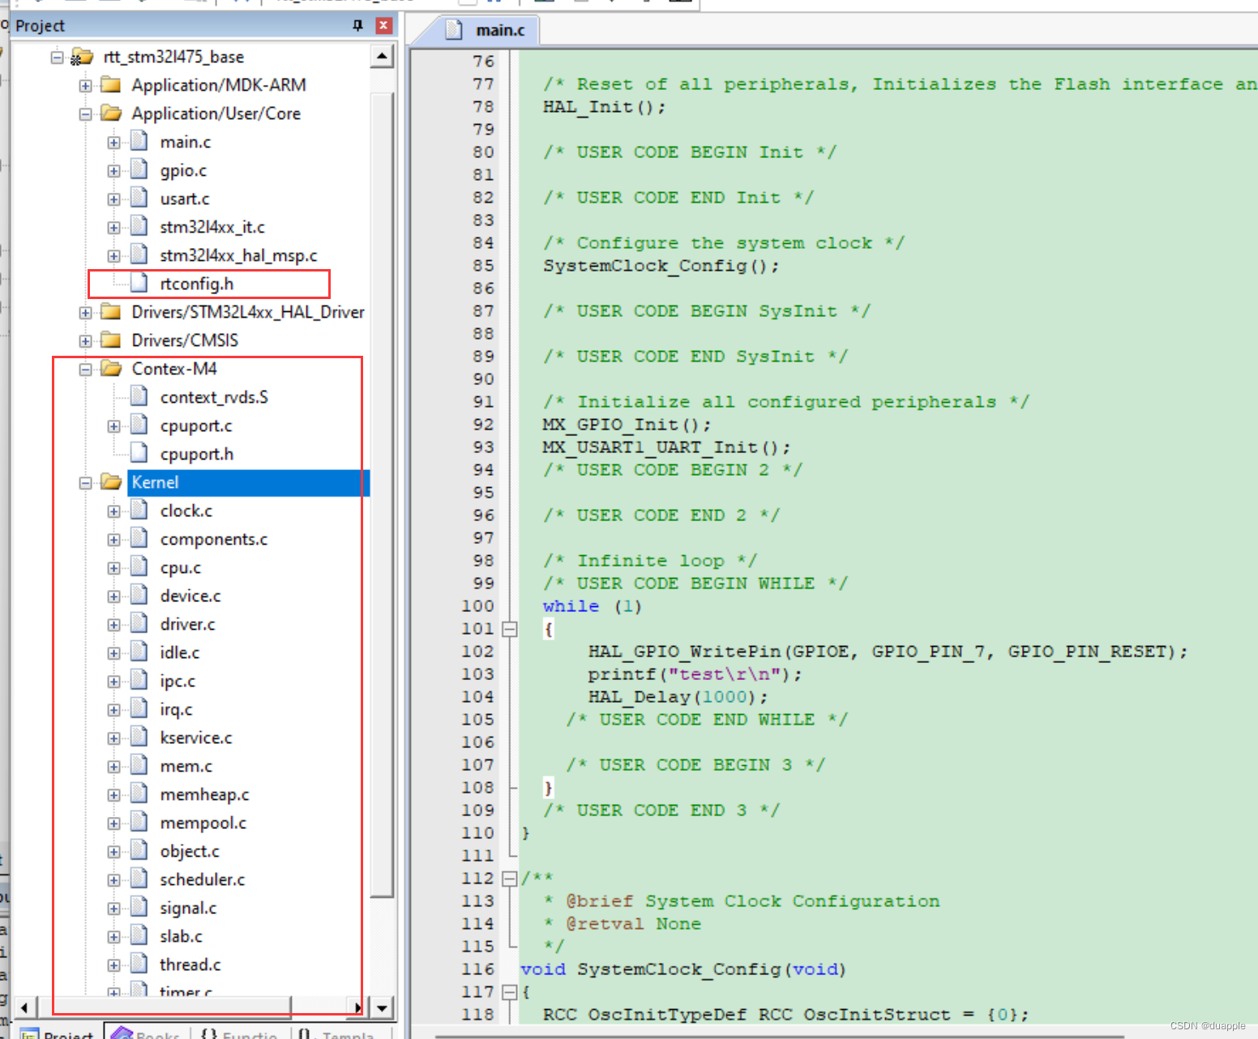The image size is (1258, 1039).
Task: Select the Kernel folder icon
Action: (x=111, y=483)
